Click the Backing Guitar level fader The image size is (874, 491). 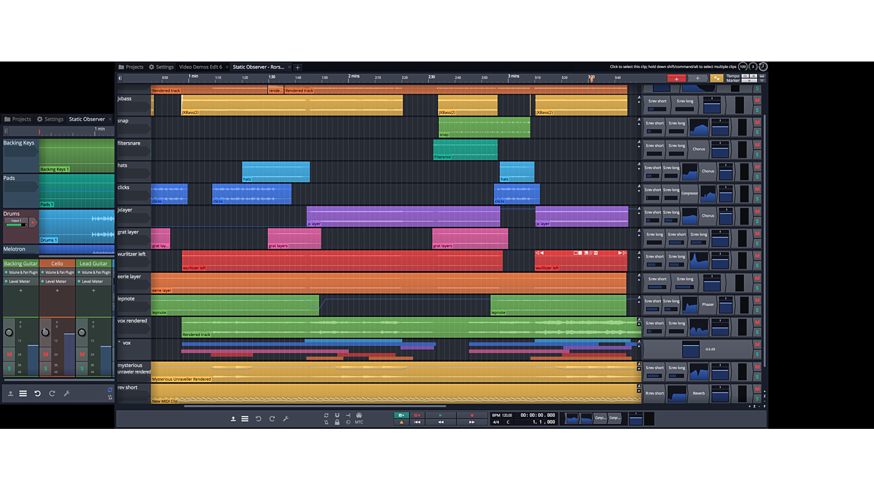(33, 360)
